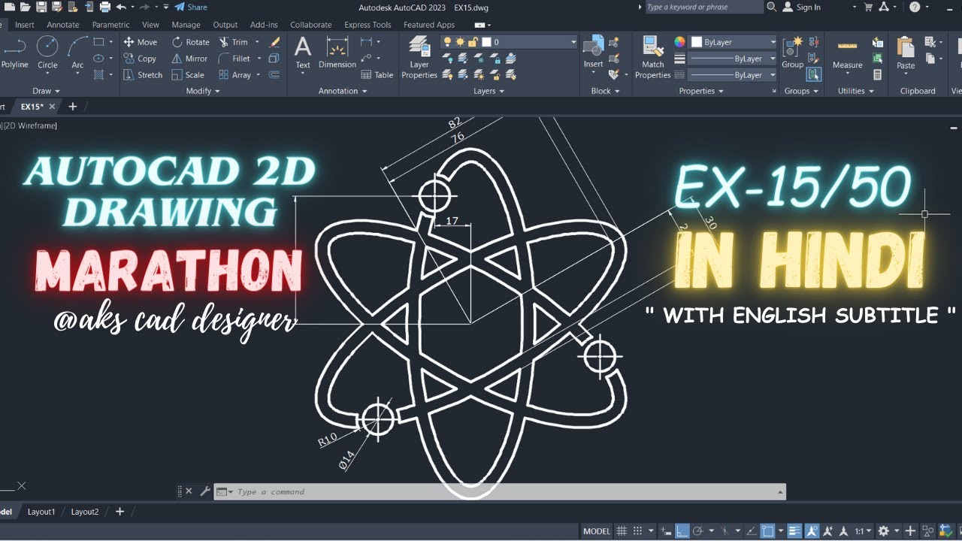962x541 pixels.
Task: Open the 1:1 annotation scale dropdown
Action: click(863, 531)
